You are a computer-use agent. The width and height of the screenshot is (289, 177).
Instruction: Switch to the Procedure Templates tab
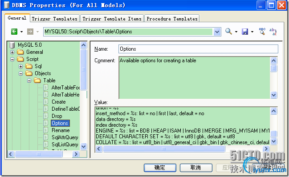(172, 19)
